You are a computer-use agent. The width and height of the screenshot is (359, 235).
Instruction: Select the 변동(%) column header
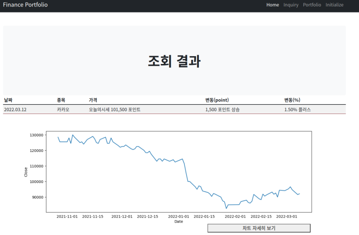(292, 100)
